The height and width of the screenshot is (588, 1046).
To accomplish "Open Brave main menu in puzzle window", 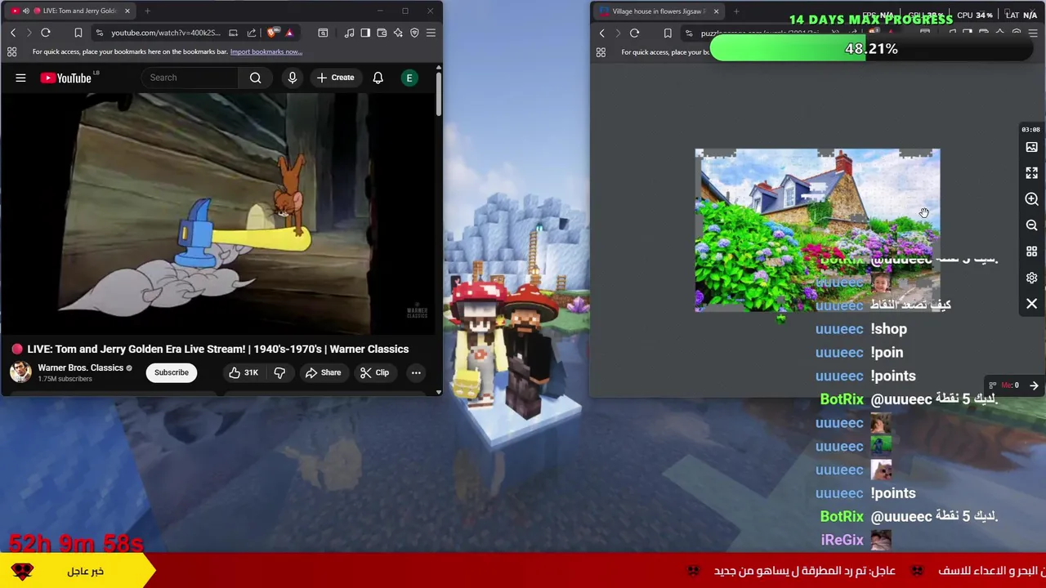I will (x=1033, y=33).
